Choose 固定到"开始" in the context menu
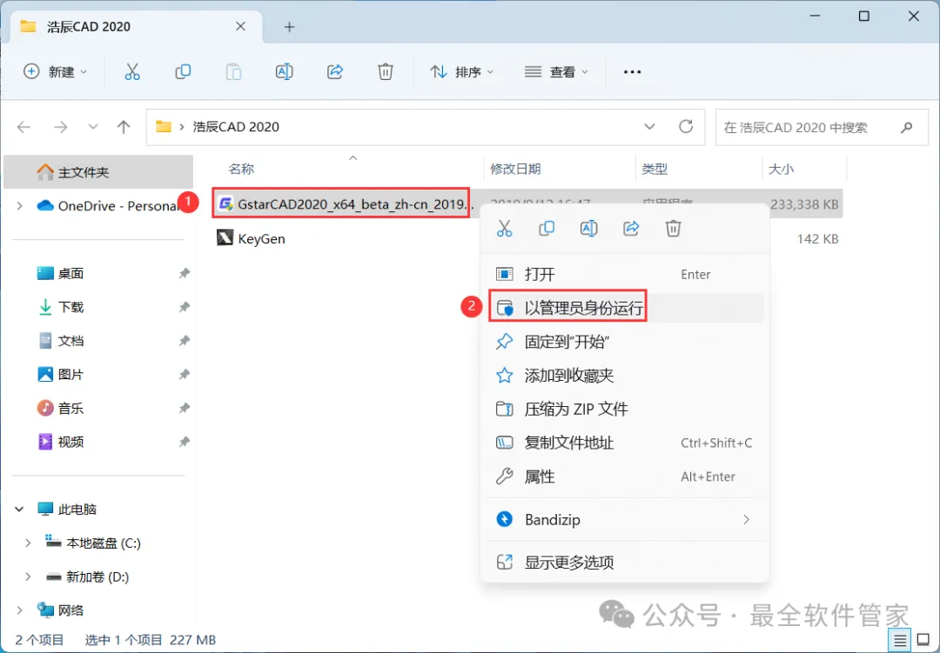The width and height of the screenshot is (940, 653). pyautogui.click(x=624, y=342)
